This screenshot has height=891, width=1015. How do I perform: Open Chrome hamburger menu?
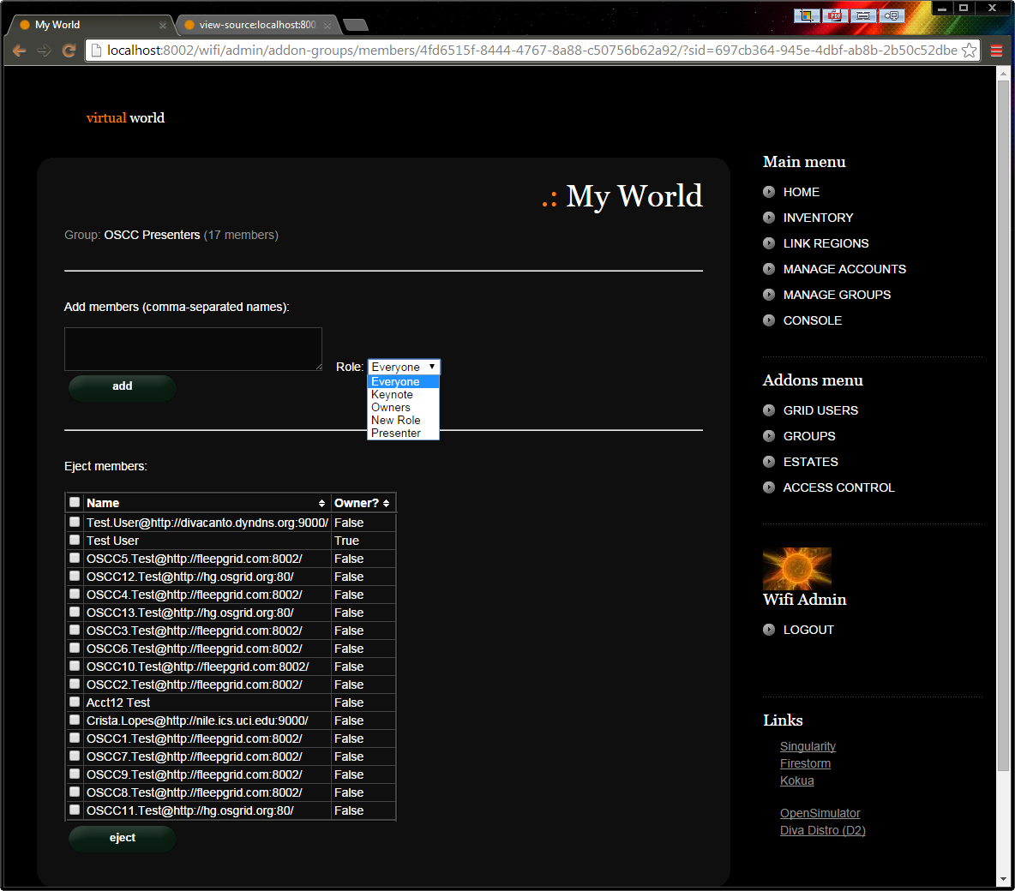996,51
